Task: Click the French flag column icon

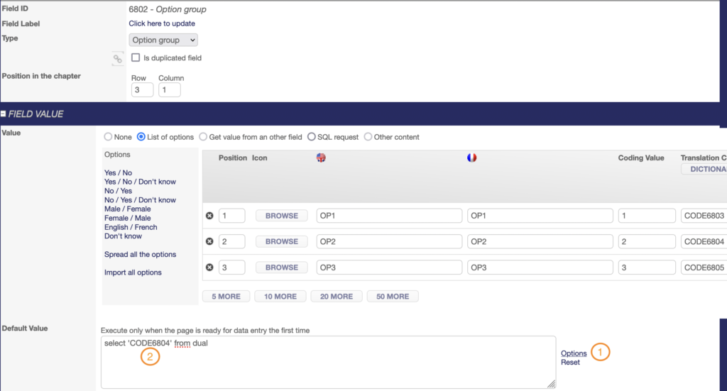Action: tap(471, 158)
